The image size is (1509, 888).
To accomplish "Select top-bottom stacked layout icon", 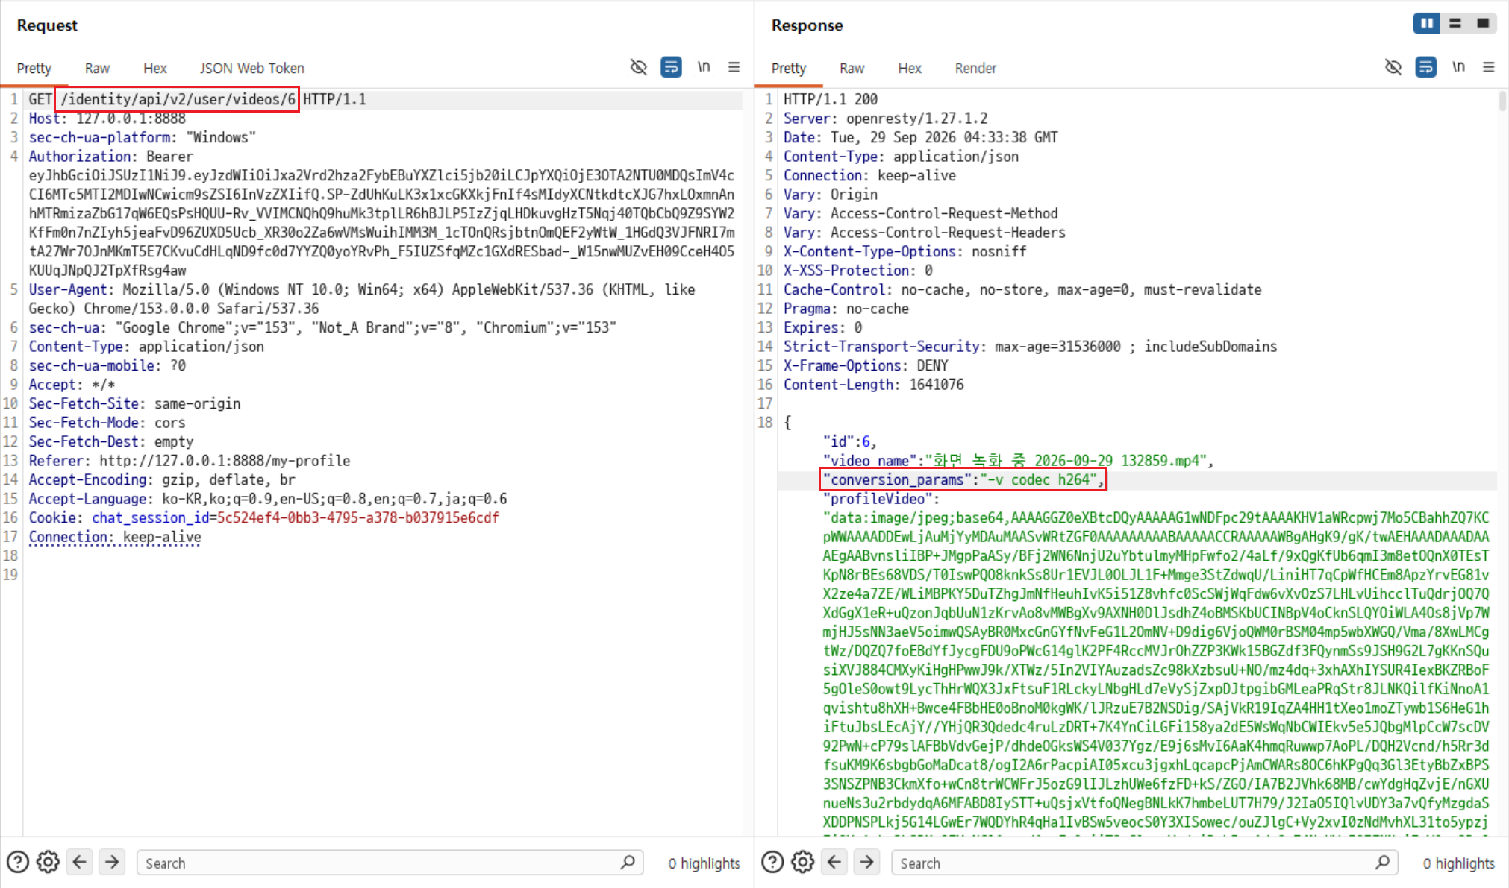I will [x=1455, y=23].
